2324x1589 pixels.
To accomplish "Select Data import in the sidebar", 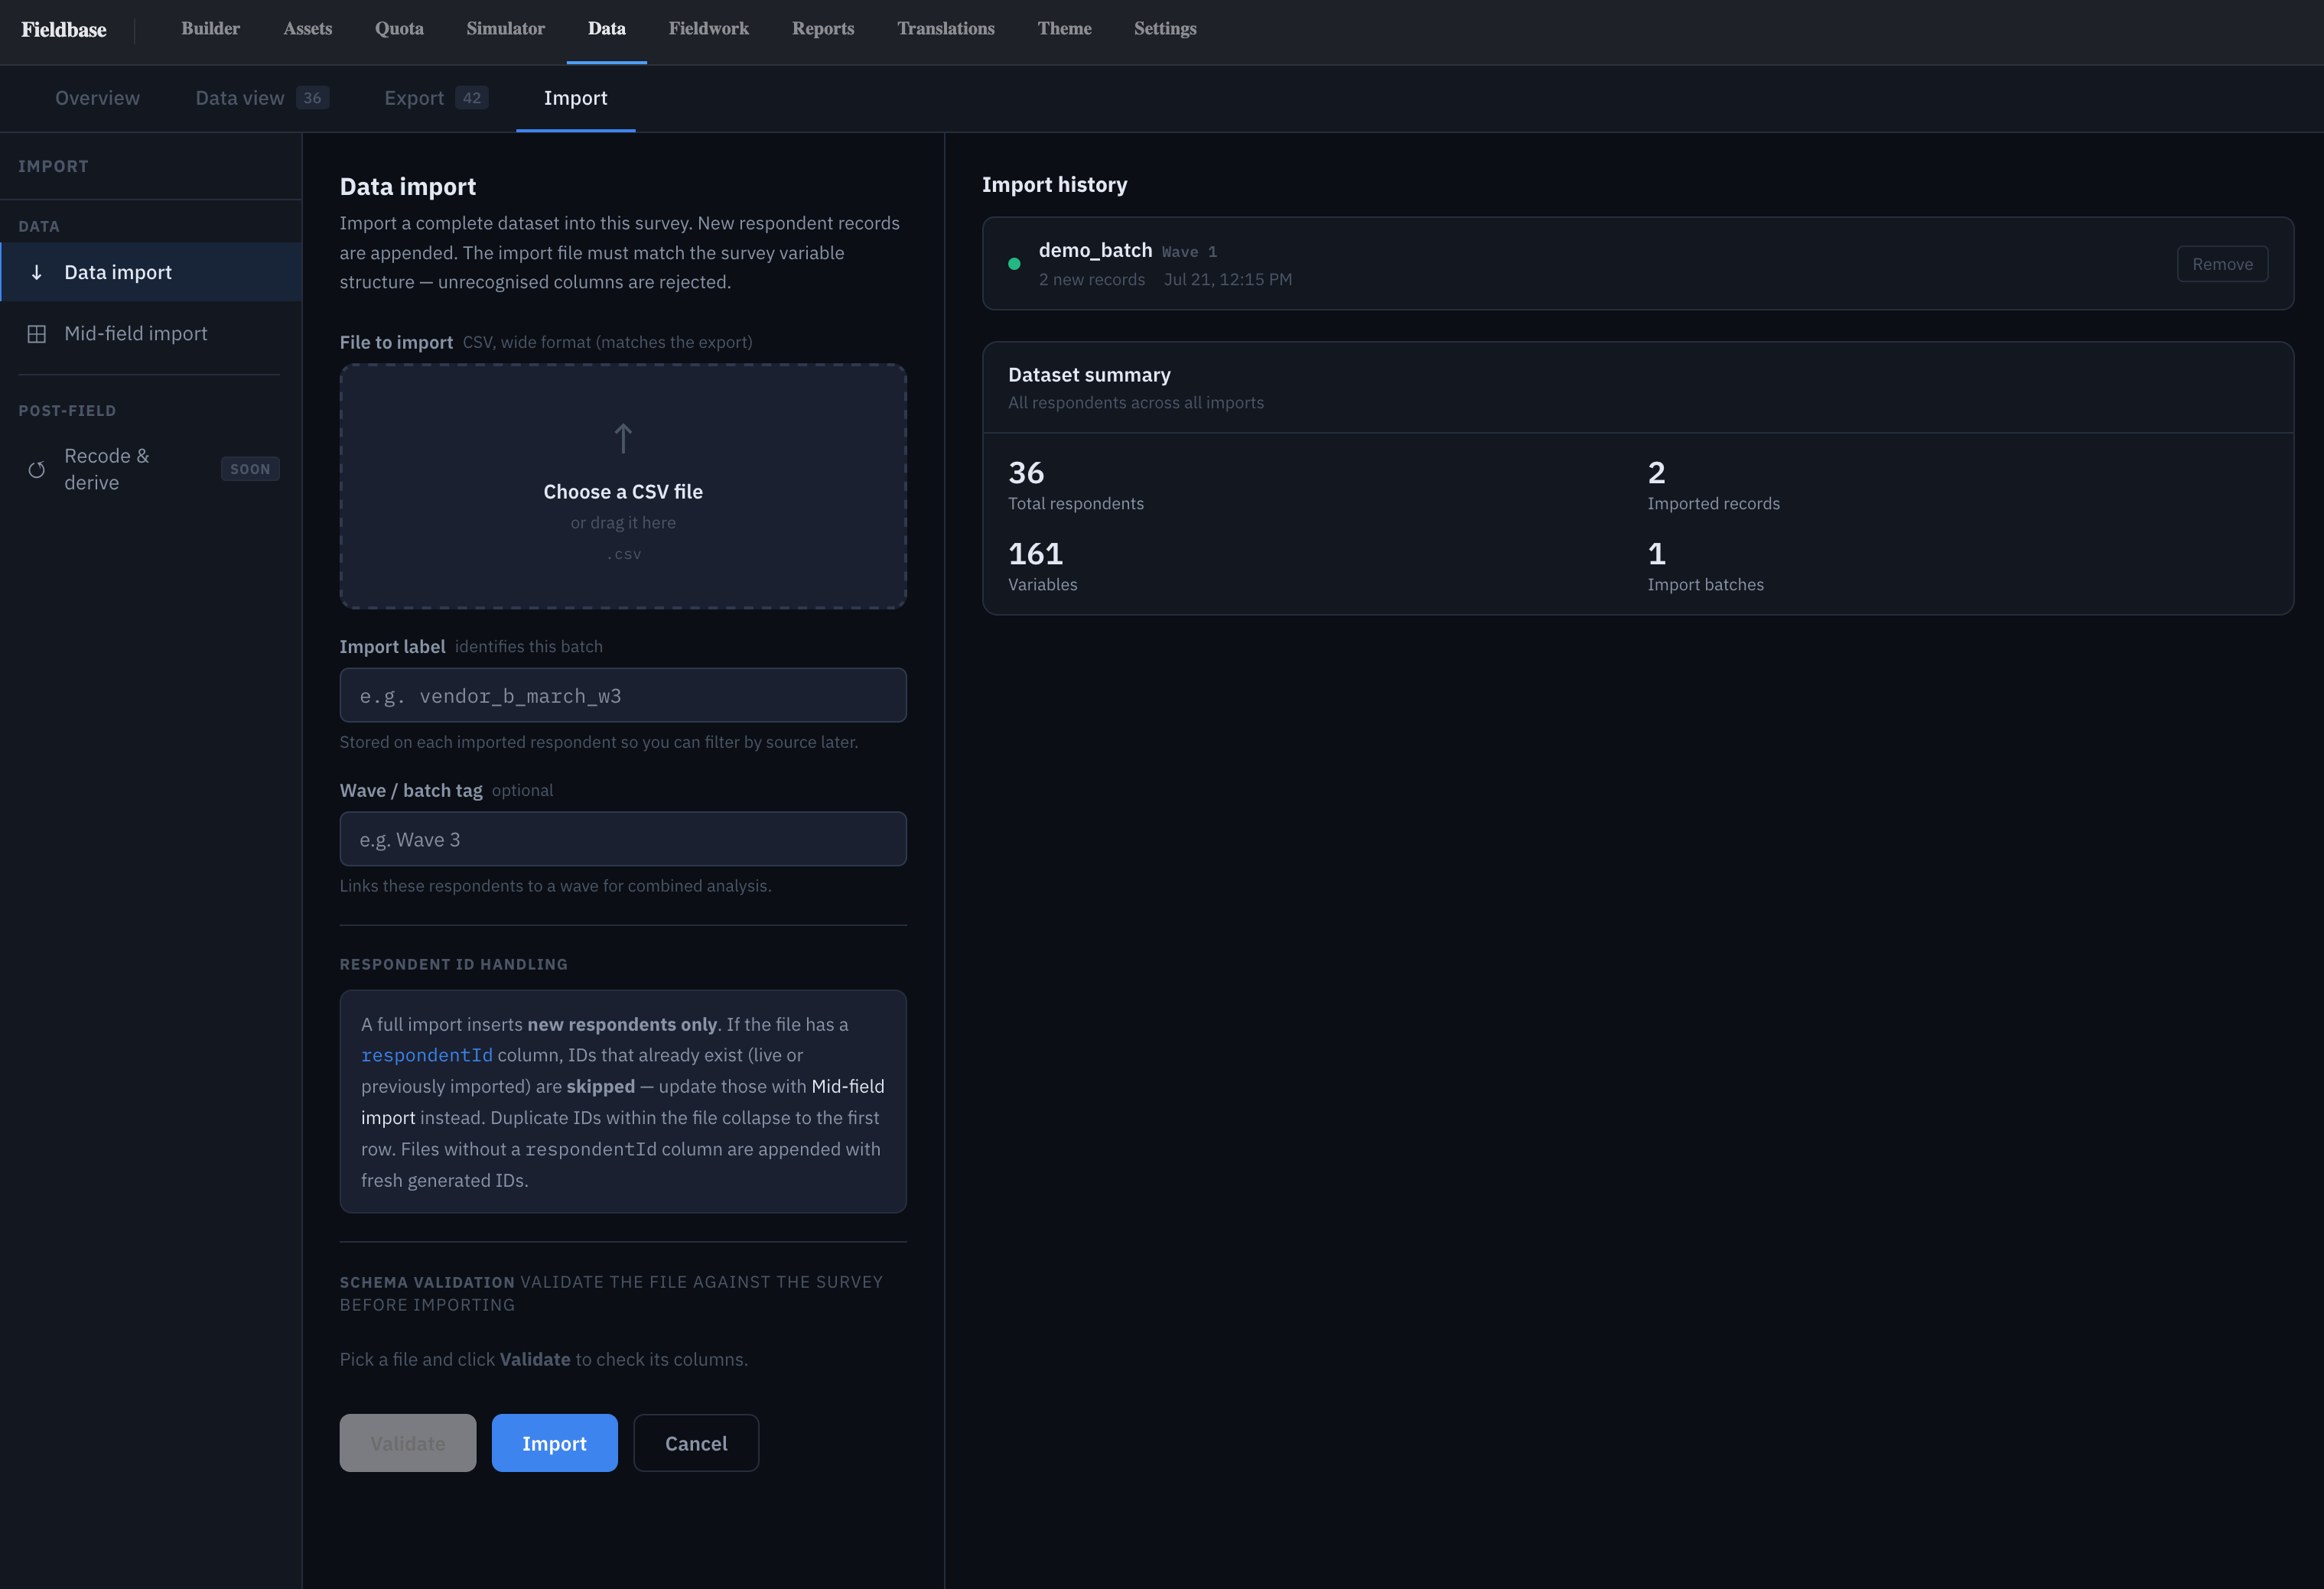I will [x=151, y=271].
